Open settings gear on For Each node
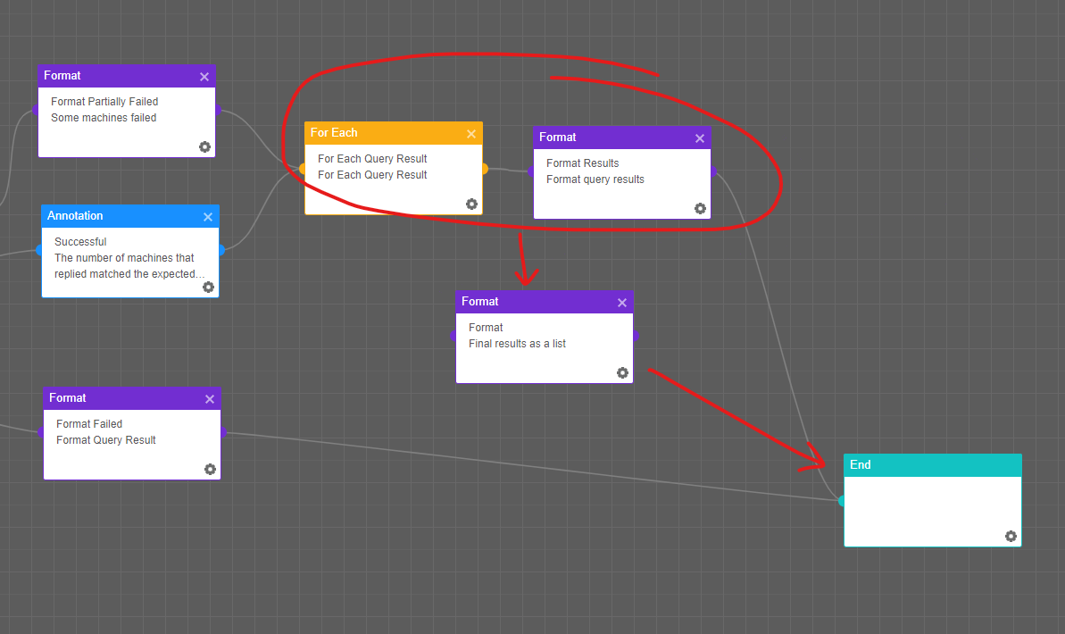This screenshot has height=634, width=1065. (x=471, y=204)
